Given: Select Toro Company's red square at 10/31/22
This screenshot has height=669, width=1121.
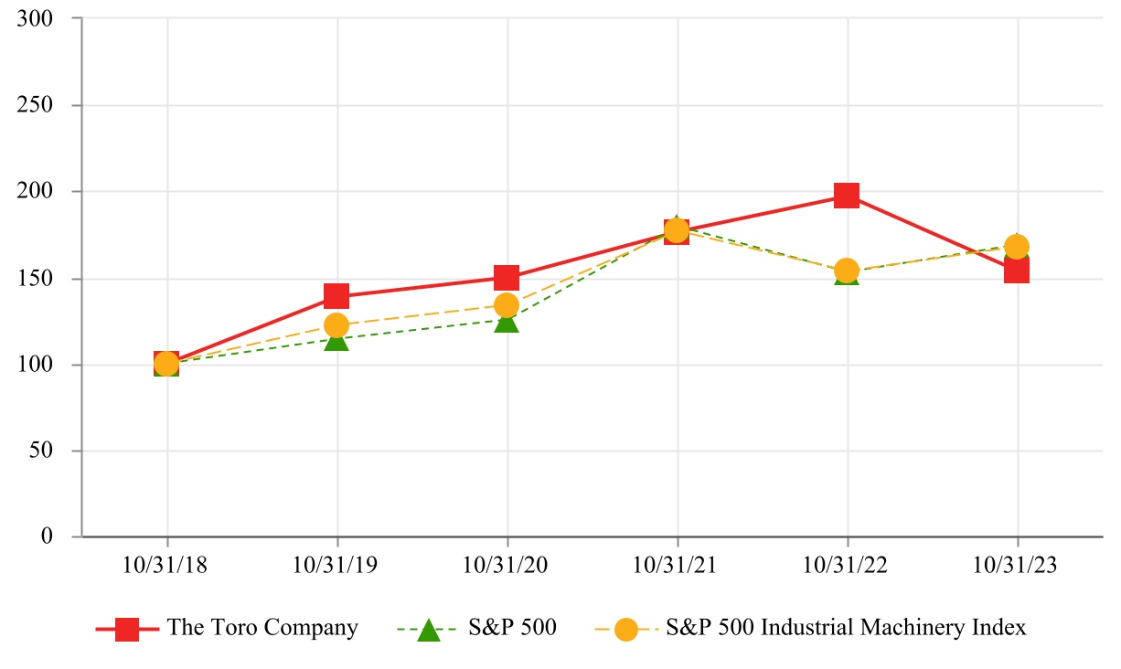Looking at the screenshot, I should coord(847,196).
